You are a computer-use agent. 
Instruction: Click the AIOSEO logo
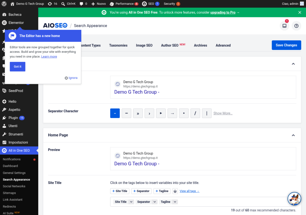(55, 26)
